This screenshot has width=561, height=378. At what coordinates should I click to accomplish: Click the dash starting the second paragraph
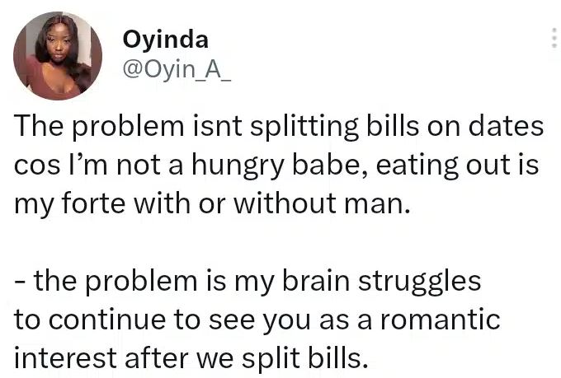(20, 282)
